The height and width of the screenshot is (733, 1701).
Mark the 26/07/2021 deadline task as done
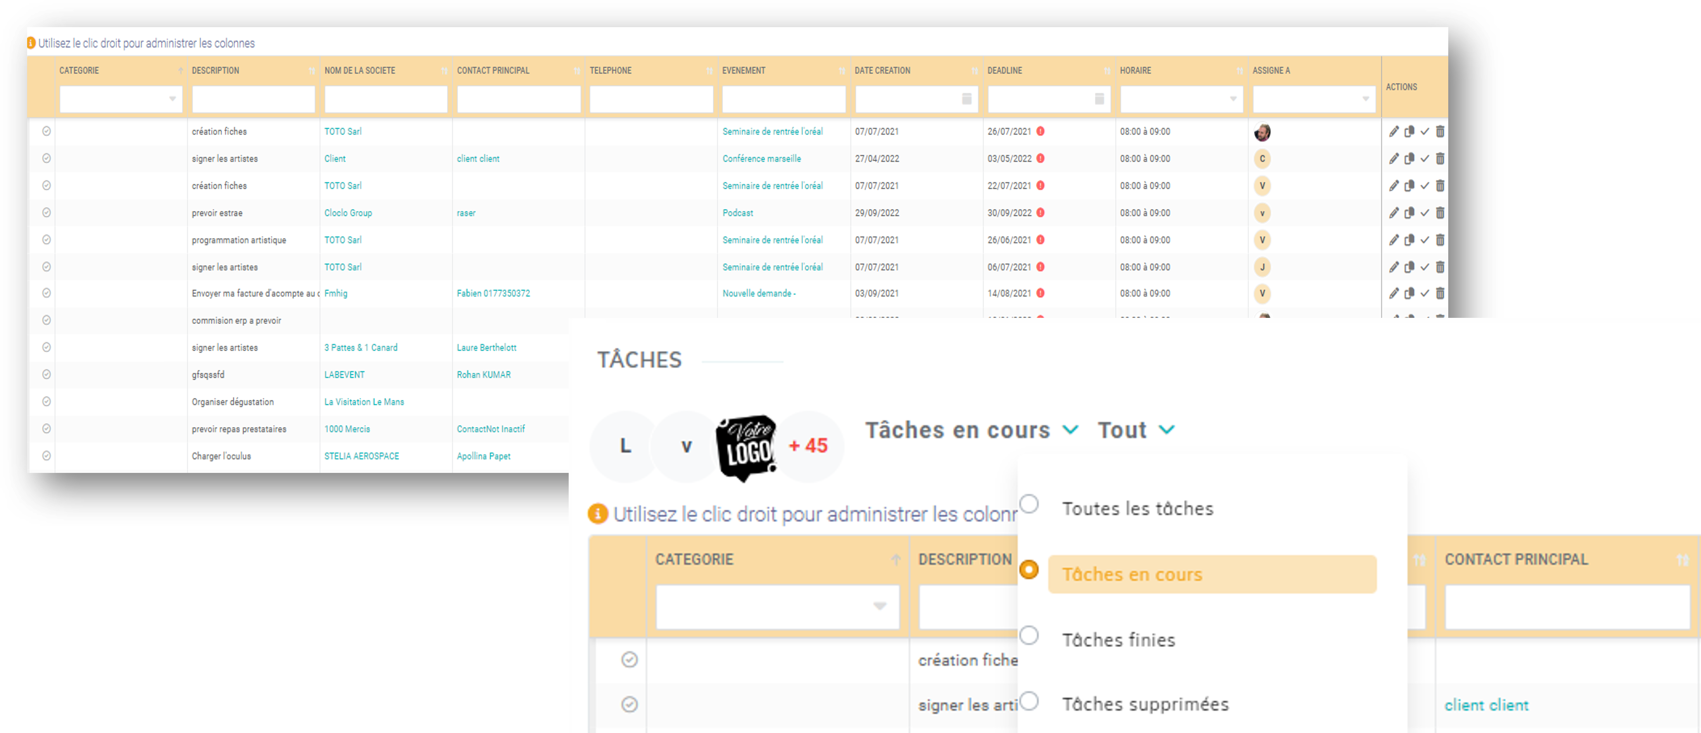coord(1424,131)
